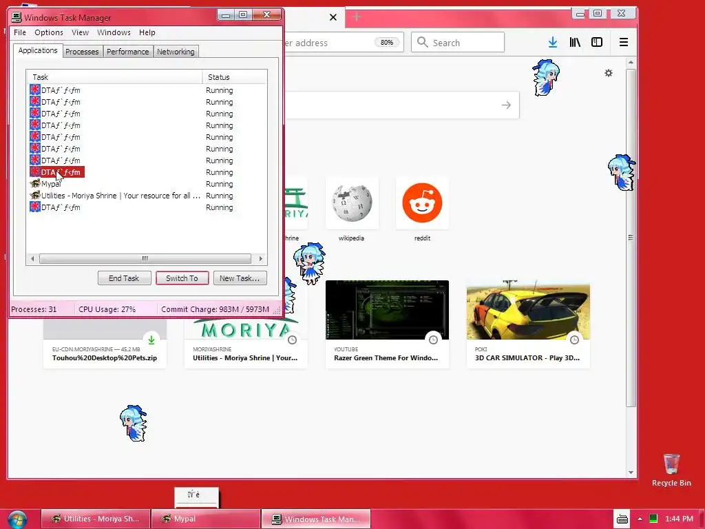Image resolution: width=705 pixels, height=529 pixels.
Task: Show hidden system tray icons arrow
Action: click(x=640, y=519)
